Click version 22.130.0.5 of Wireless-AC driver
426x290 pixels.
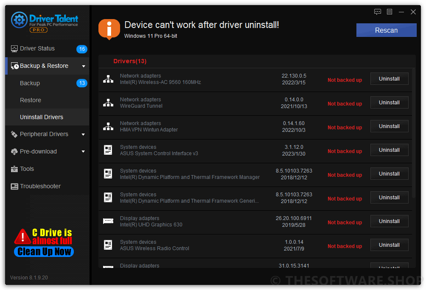(x=294, y=76)
